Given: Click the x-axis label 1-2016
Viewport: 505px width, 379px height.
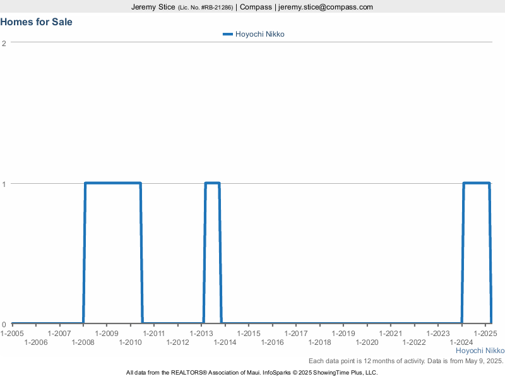Looking at the screenshot, I should pos(273,342).
